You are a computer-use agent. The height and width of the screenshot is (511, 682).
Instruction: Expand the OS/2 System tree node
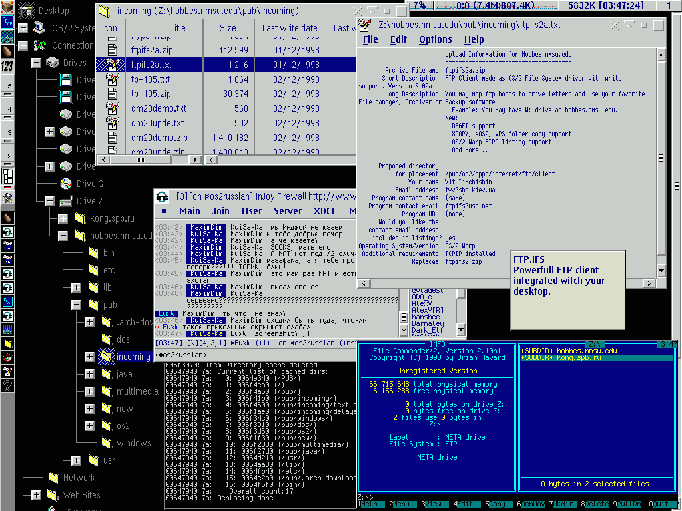[23, 28]
